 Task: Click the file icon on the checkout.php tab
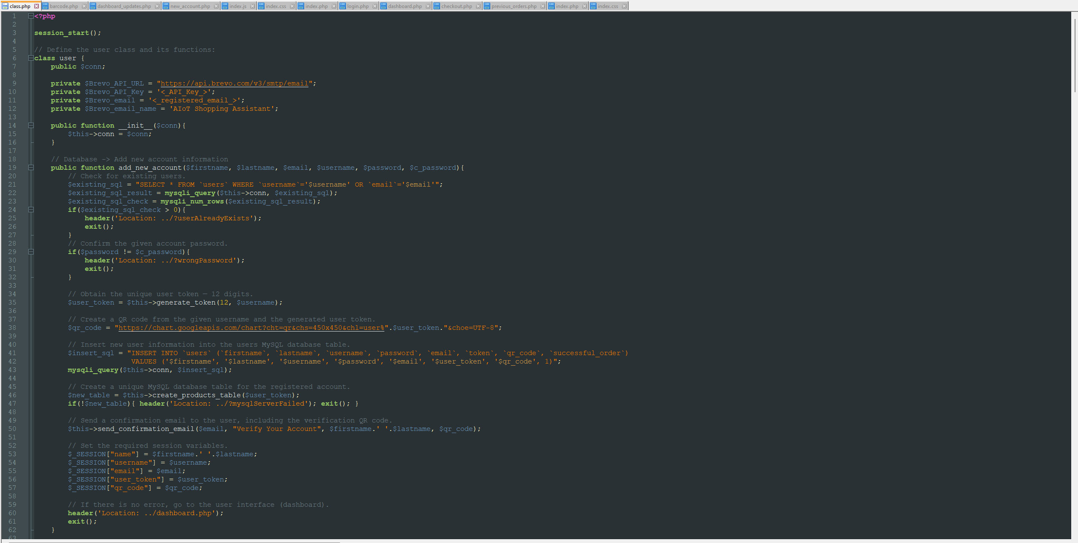point(436,6)
